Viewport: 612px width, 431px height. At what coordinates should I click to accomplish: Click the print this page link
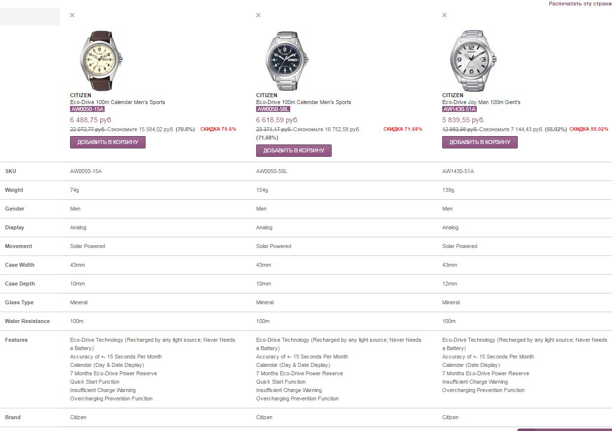pos(580,3)
